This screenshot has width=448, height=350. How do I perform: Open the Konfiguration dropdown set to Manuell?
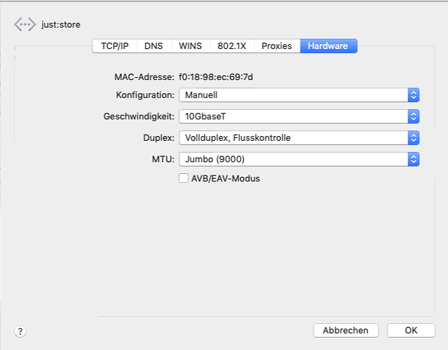pyautogui.click(x=299, y=95)
